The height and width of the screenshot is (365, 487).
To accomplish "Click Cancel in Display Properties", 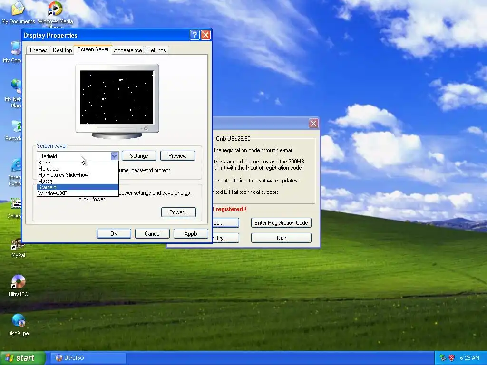I will click(152, 234).
